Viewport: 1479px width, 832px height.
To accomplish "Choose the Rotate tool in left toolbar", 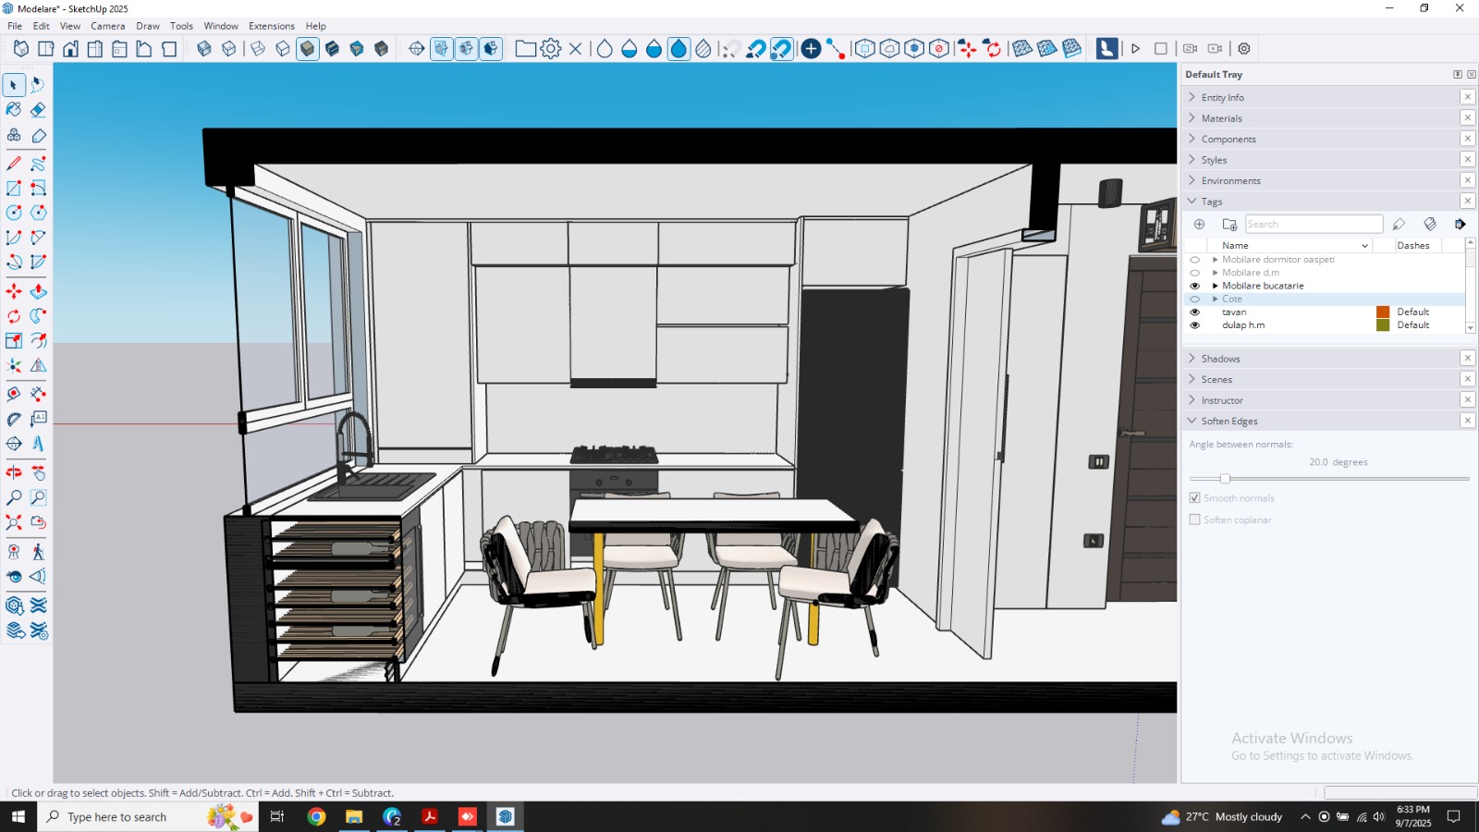I will pyautogui.click(x=14, y=316).
